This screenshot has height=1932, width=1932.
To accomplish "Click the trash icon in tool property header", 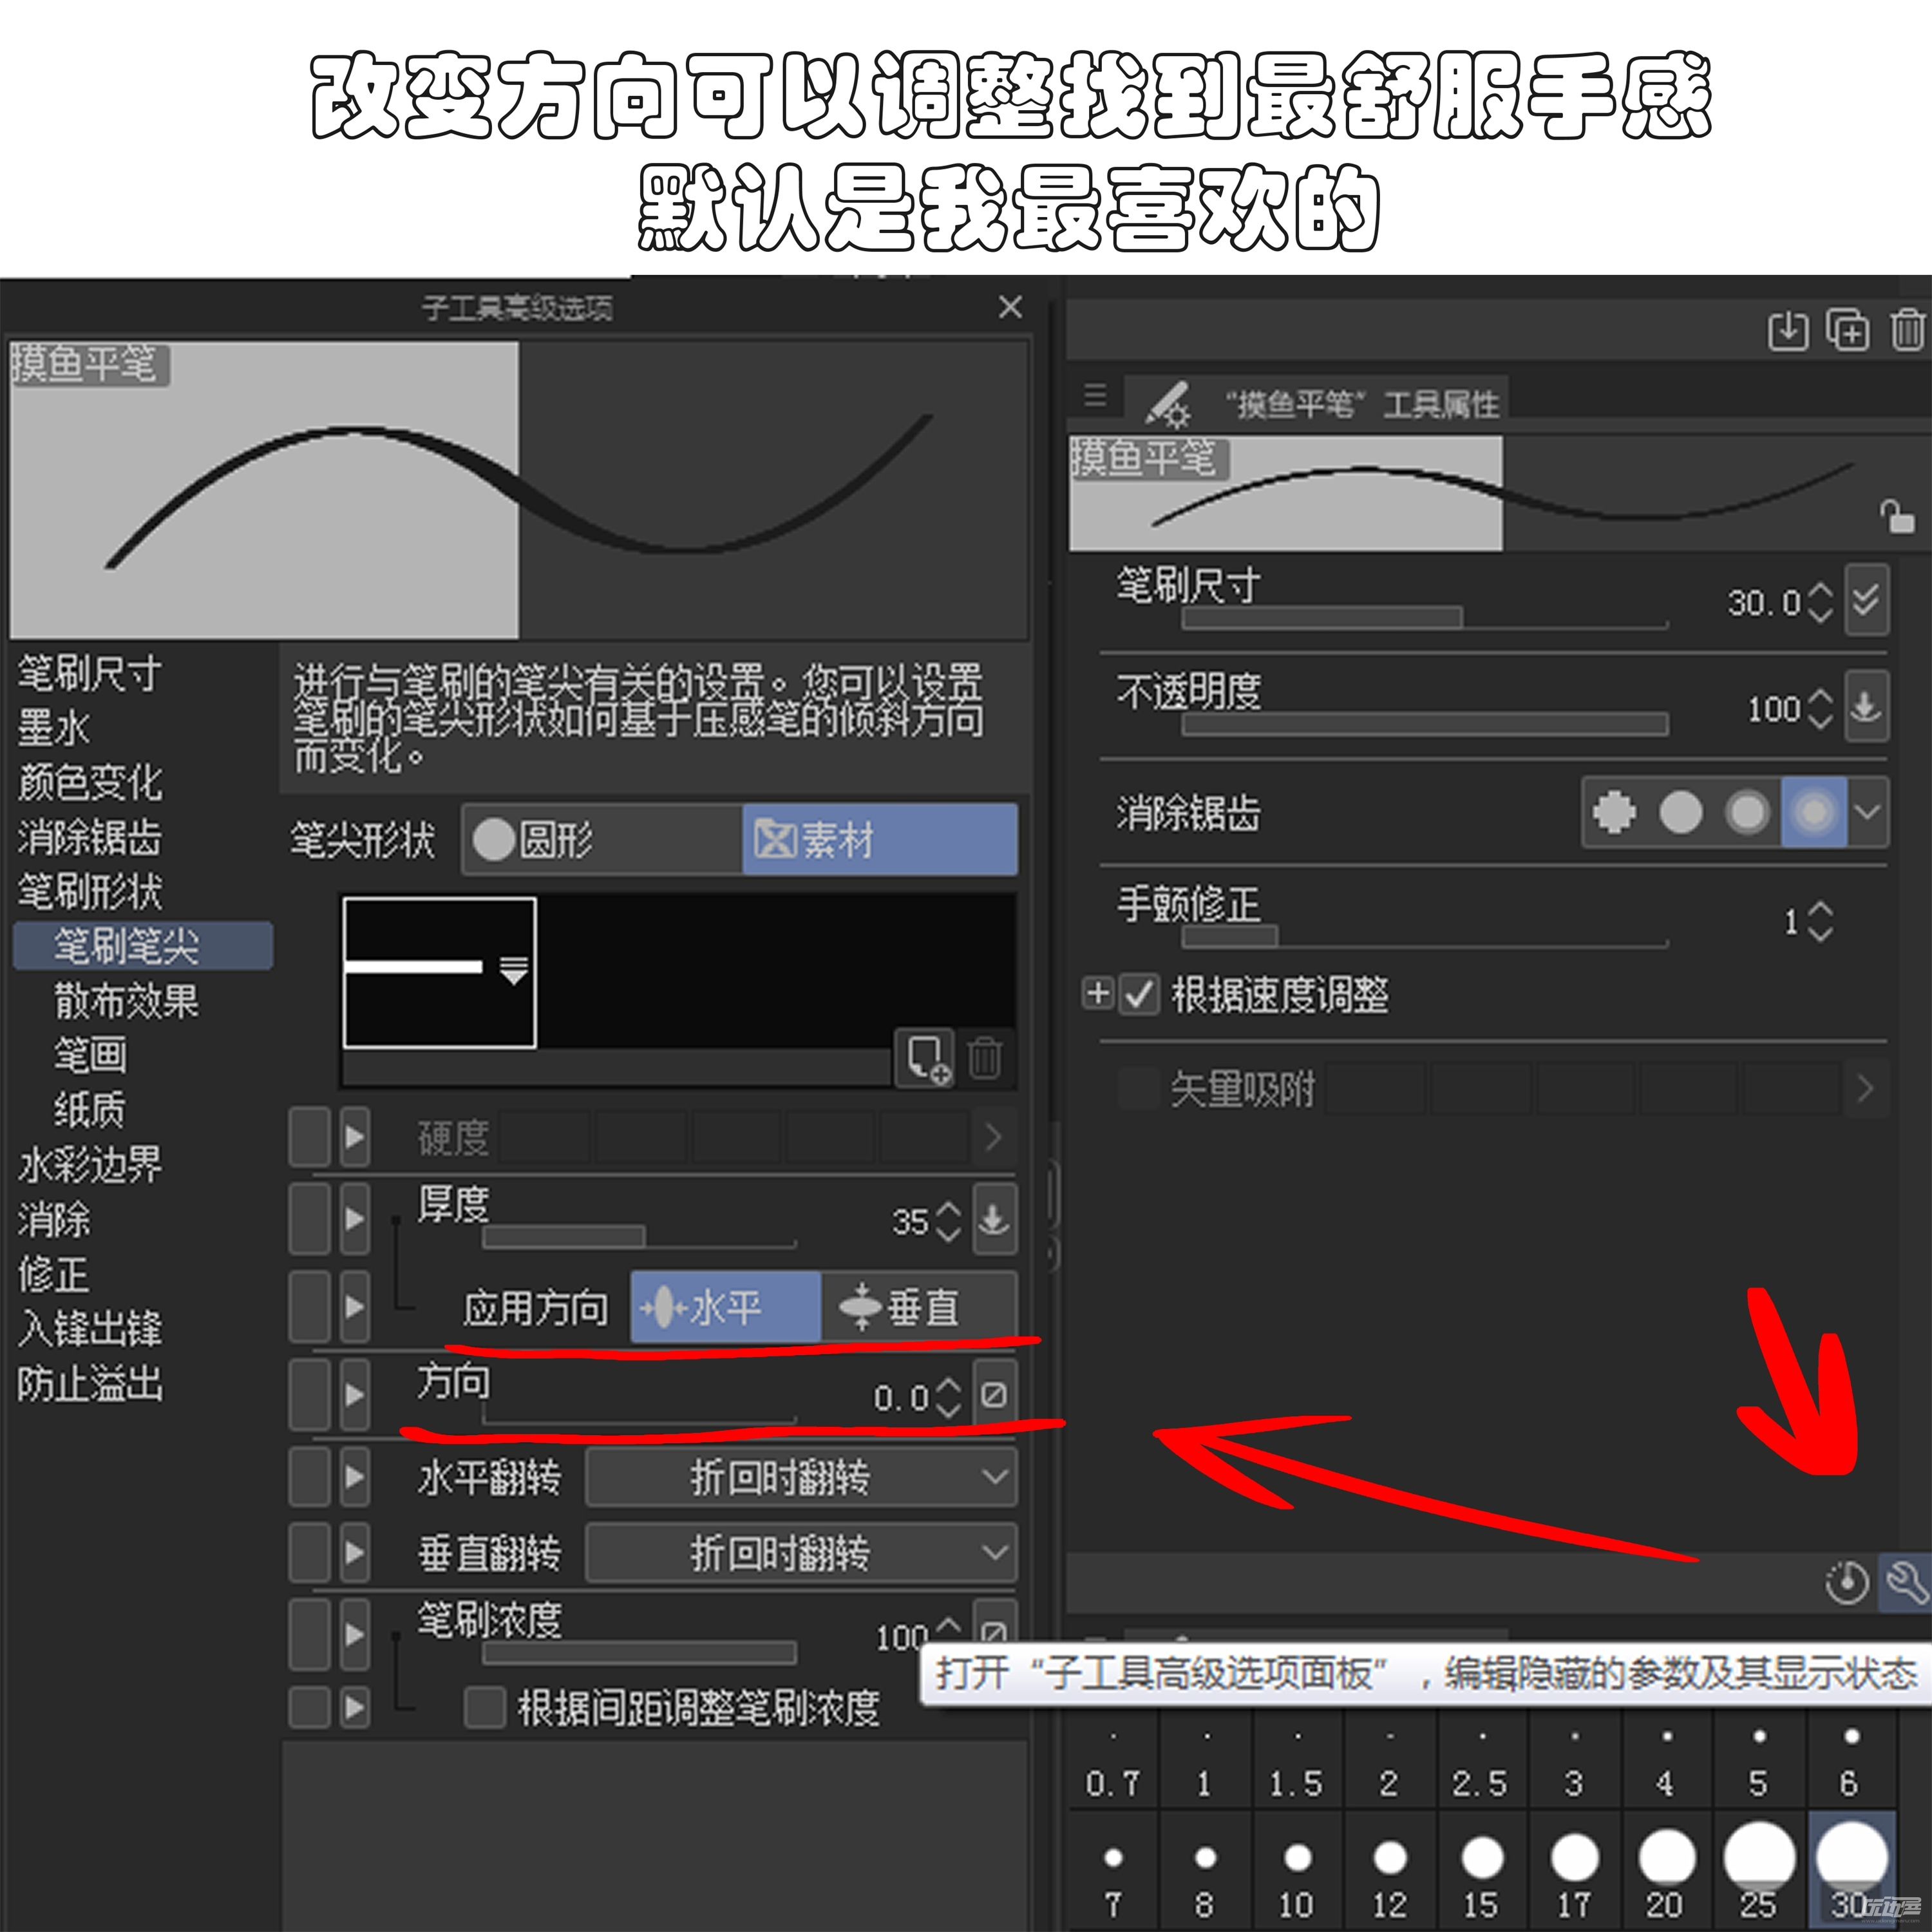I will pyautogui.click(x=1908, y=330).
